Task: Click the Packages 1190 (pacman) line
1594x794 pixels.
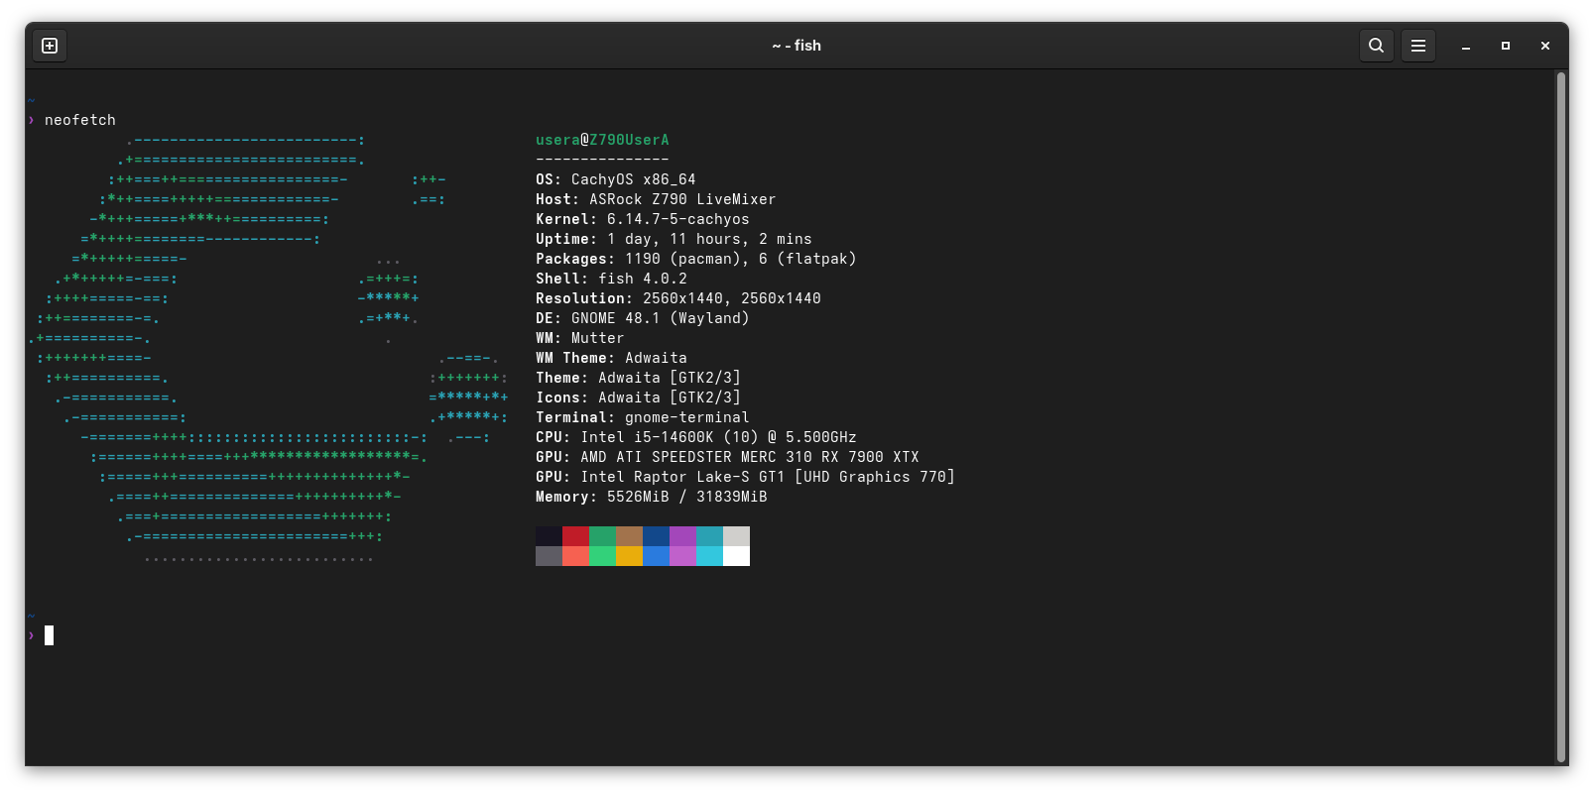Action: coord(696,259)
